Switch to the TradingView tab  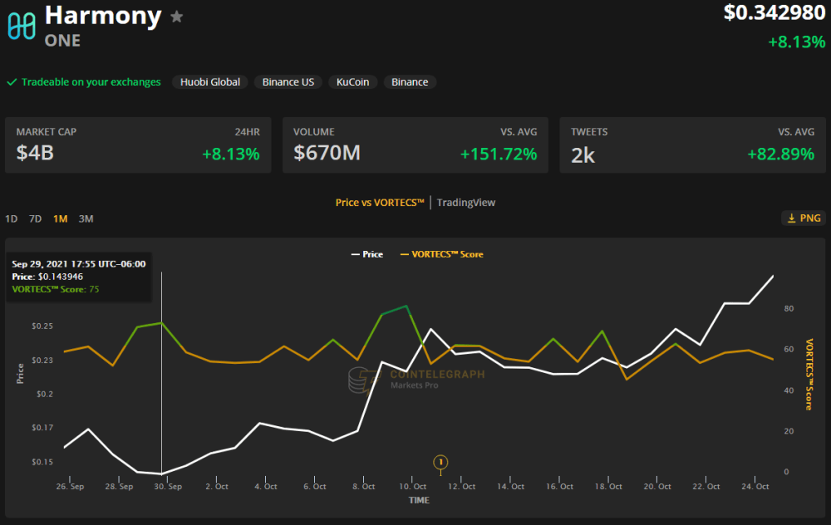coord(466,203)
